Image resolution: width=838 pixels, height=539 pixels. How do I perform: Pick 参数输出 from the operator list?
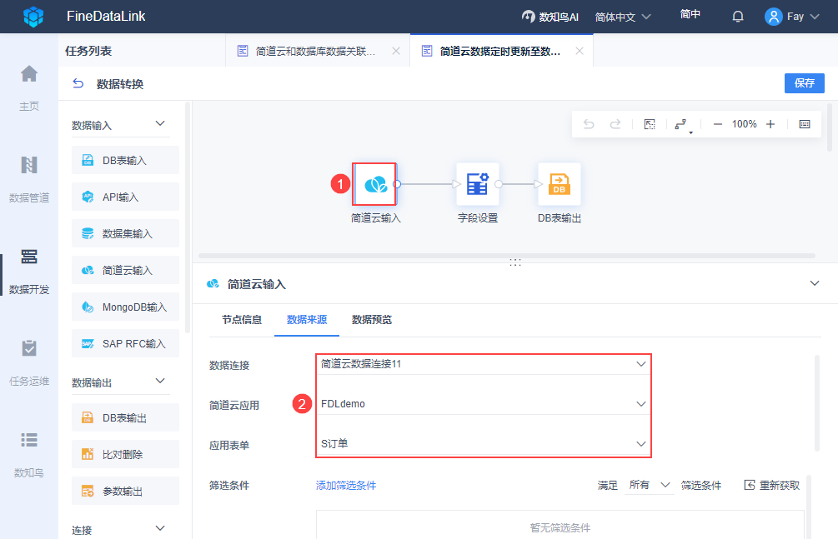(x=125, y=491)
